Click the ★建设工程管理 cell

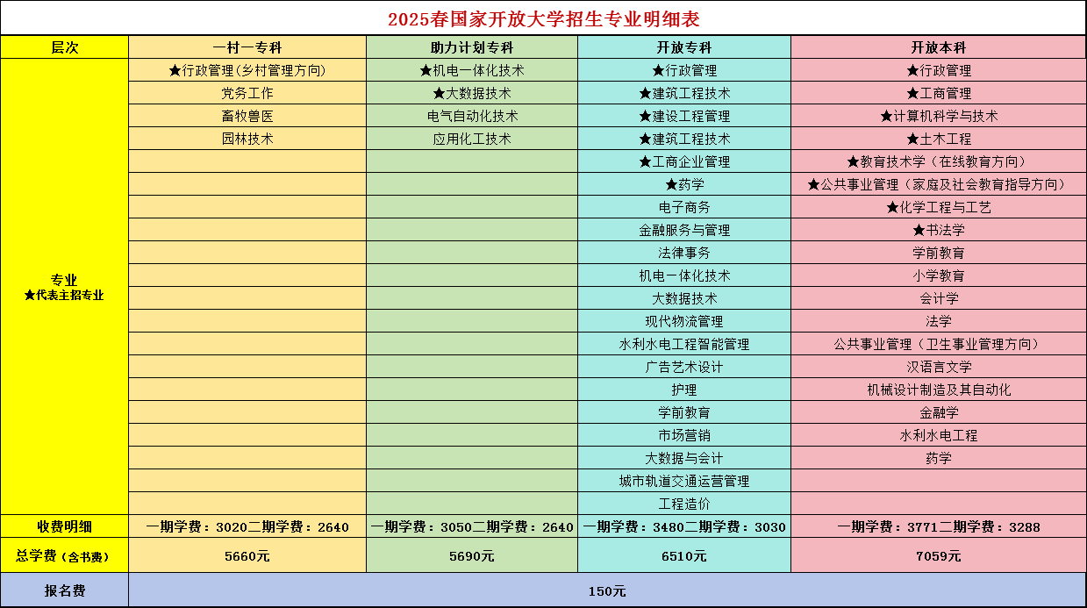coord(684,116)
